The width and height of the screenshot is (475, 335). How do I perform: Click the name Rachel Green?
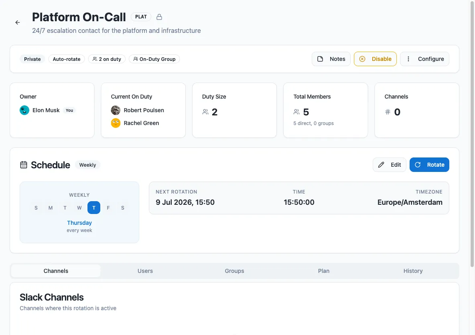pyautogui.click(x=141, y=123)
